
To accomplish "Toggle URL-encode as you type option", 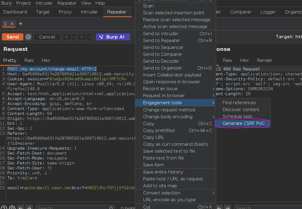I will tap(175, 200).
